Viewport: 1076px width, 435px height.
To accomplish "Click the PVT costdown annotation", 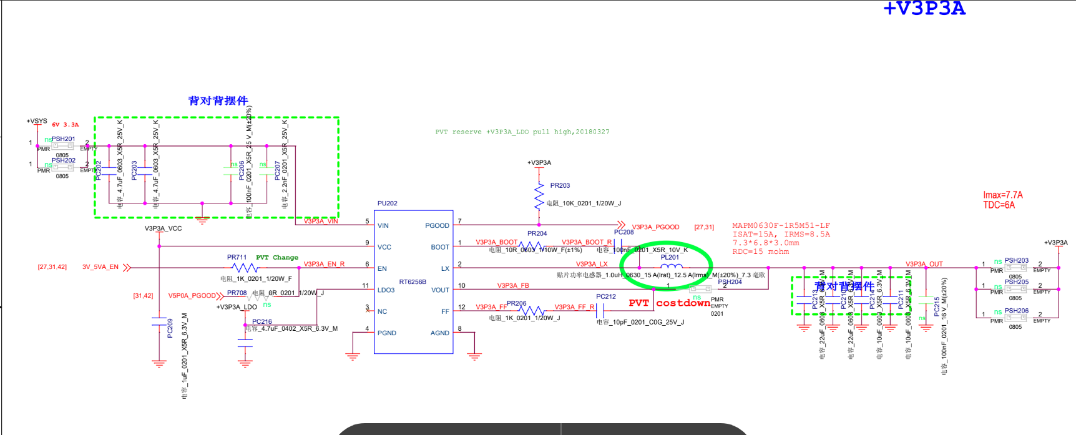I will click(x=669, y=303).
